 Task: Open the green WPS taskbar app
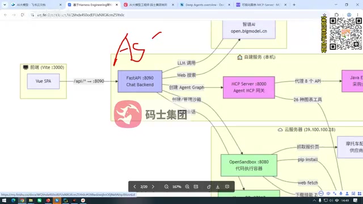tap(39, 200)
